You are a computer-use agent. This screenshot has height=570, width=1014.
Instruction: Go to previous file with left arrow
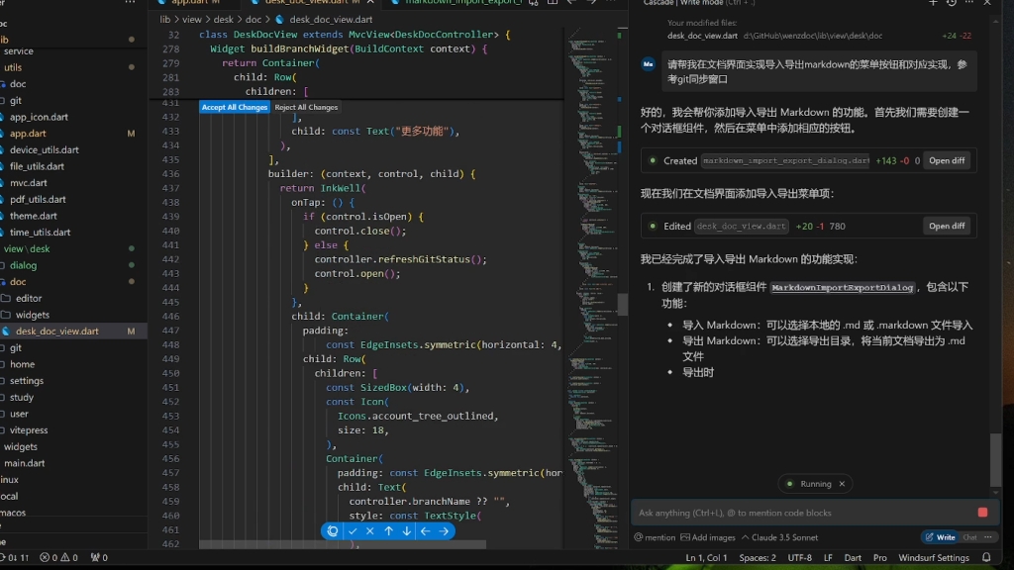(426, 531)
